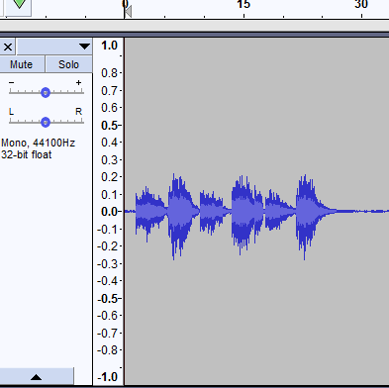Viewport: 389px width, 388px height.
Task: Click the 15 second mark on timeline ruler
Action: [x=243, y=5]
